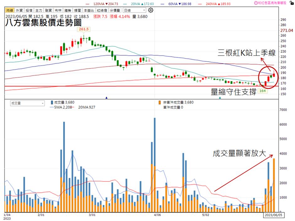
Task: Click the 融資 button
Action: pyautogui.click(x=48, y=10)
